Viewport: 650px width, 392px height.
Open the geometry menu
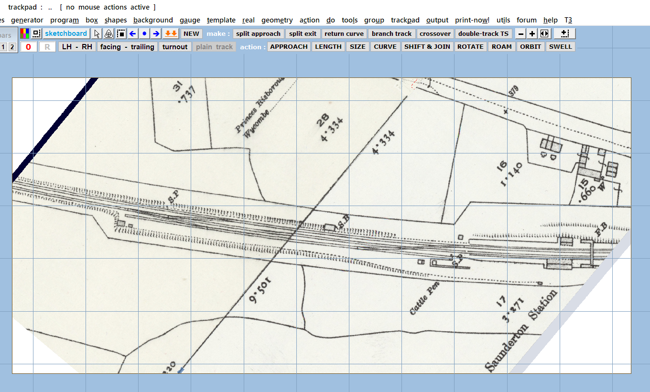(x=277, y=20)
